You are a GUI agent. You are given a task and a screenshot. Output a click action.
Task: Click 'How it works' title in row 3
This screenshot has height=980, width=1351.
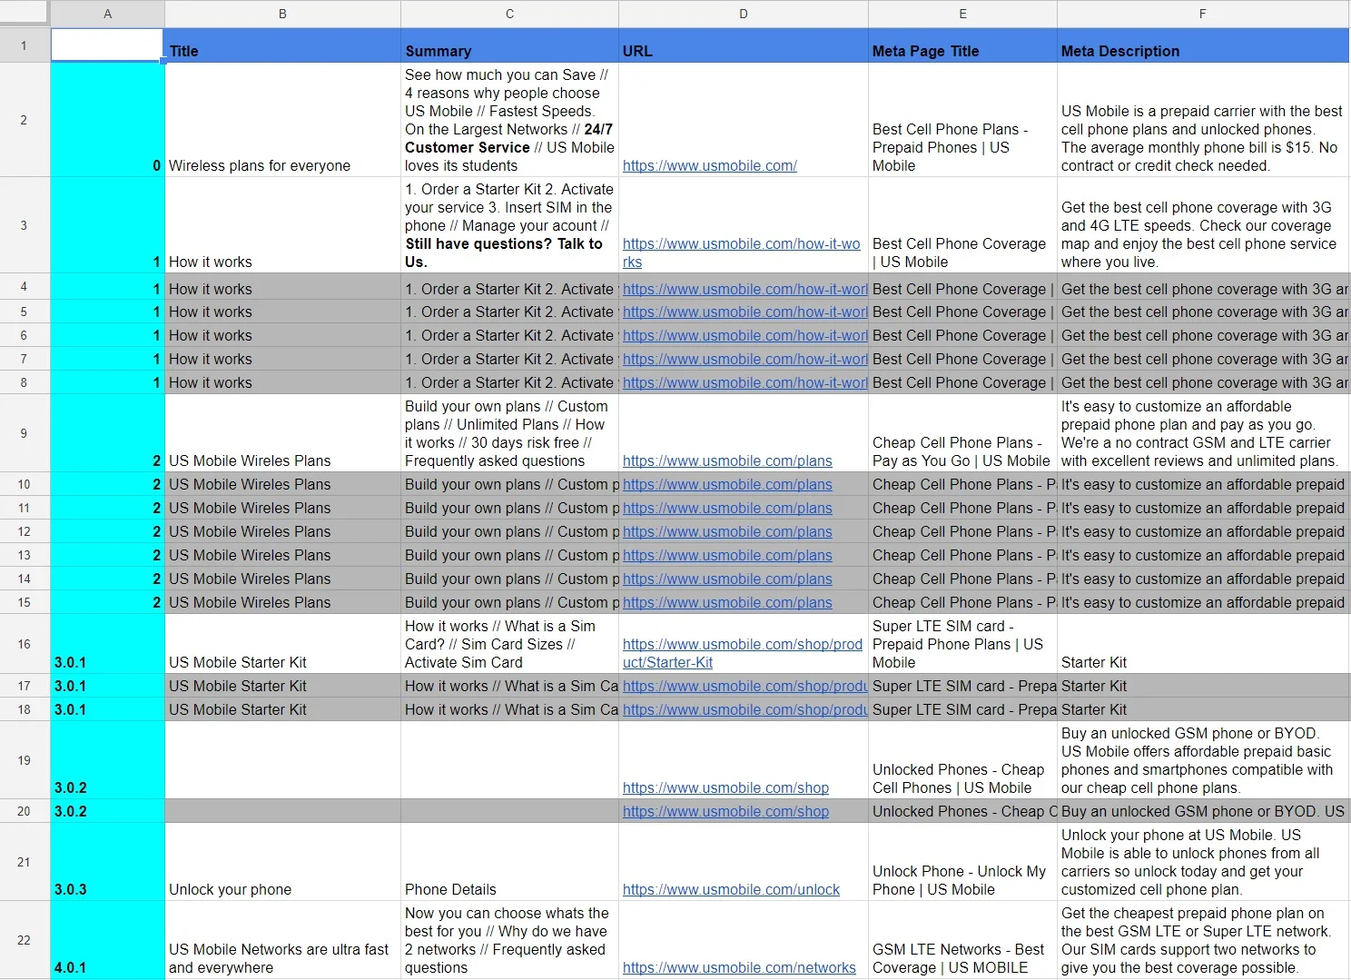pos(282,225)
